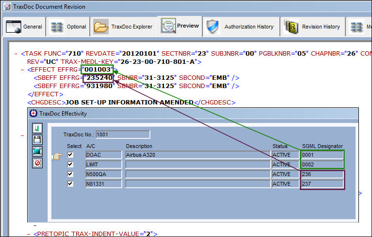Collapse the TASK XML node

(16, 54)
